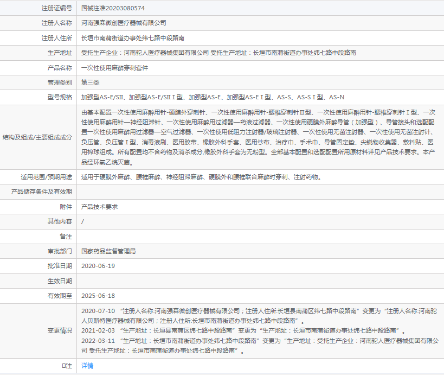Screen dimensions: 444x376
Task: Select product name 一次性使用麻醉穿刺套件
Action: (115, 68)
